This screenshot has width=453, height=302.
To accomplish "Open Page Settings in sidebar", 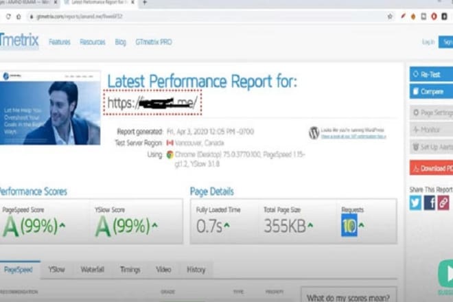I will (x=431, y=113).
